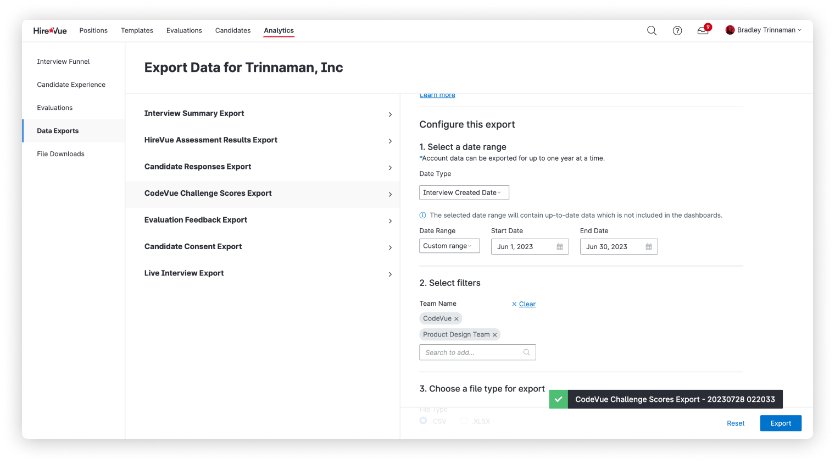Click the CodeVue Challenge Scores Export toast notification

coord(666,399)
